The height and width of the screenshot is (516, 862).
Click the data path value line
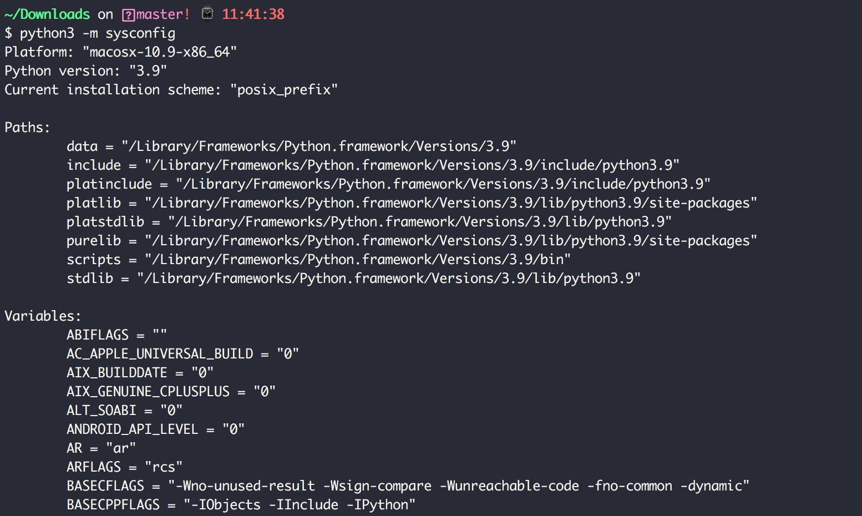(x=319, y=146)
